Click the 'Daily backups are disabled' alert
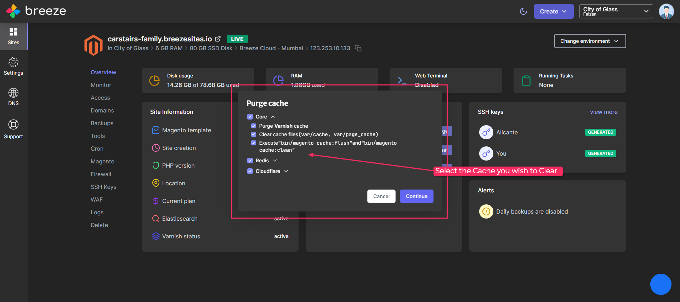Image resolution: width=680 pixels, height=302 pixels. [x=532, y=211]
